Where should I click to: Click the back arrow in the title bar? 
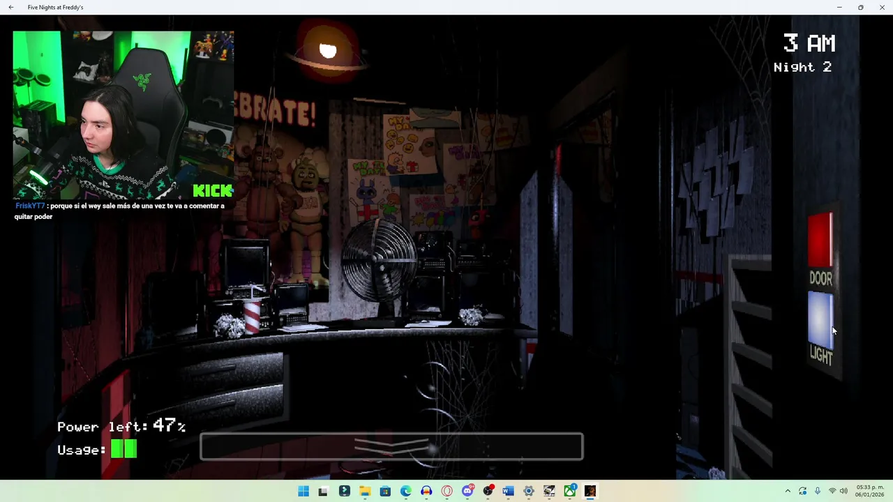coord(10,7)
